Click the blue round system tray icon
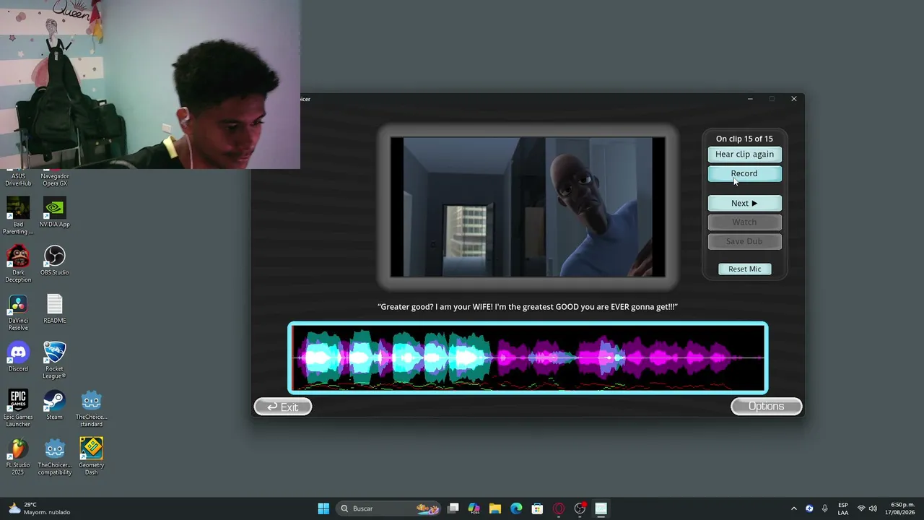The height and width of the screenshot is (520, 924). point(809,508)
